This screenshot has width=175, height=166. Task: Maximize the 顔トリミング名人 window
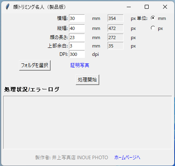tap(147, 7)
